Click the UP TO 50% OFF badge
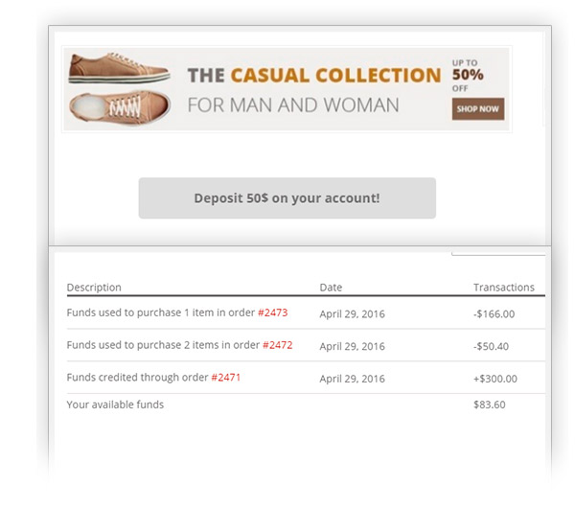 467,76
